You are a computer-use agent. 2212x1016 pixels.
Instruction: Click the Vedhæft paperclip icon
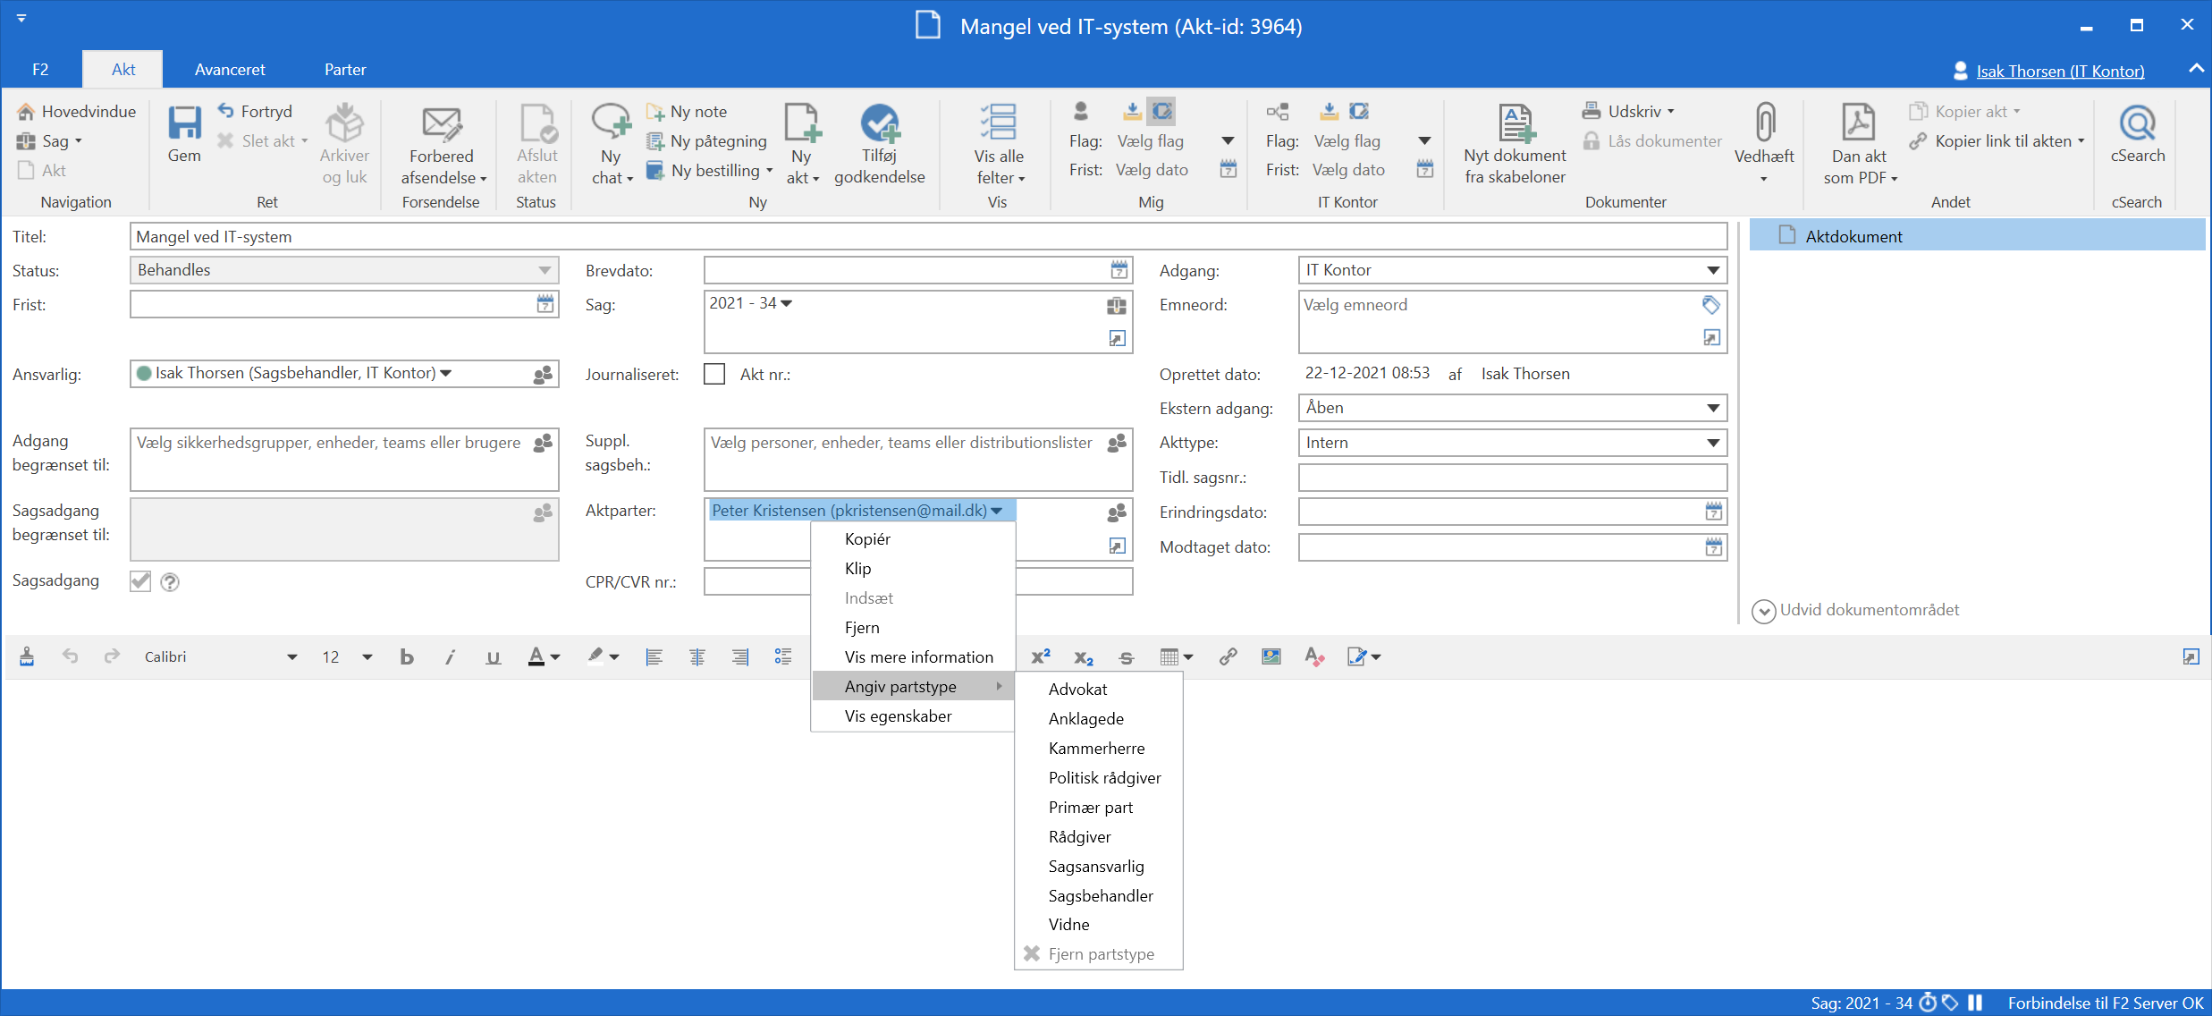click(x=1765, y=123)
